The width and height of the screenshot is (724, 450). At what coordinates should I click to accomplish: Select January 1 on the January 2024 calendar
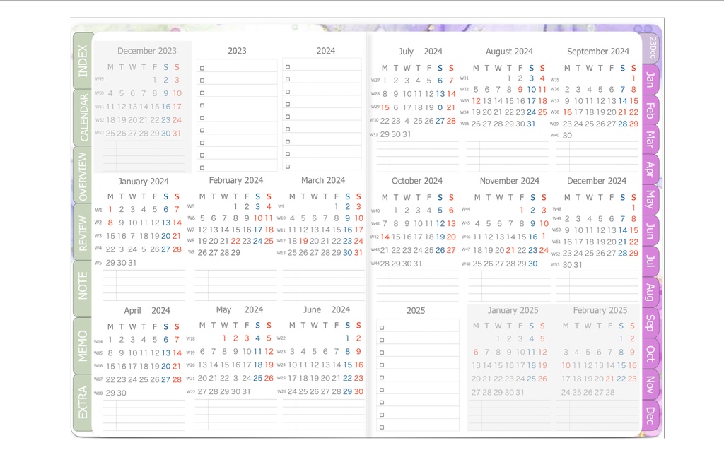pos(110,209)
